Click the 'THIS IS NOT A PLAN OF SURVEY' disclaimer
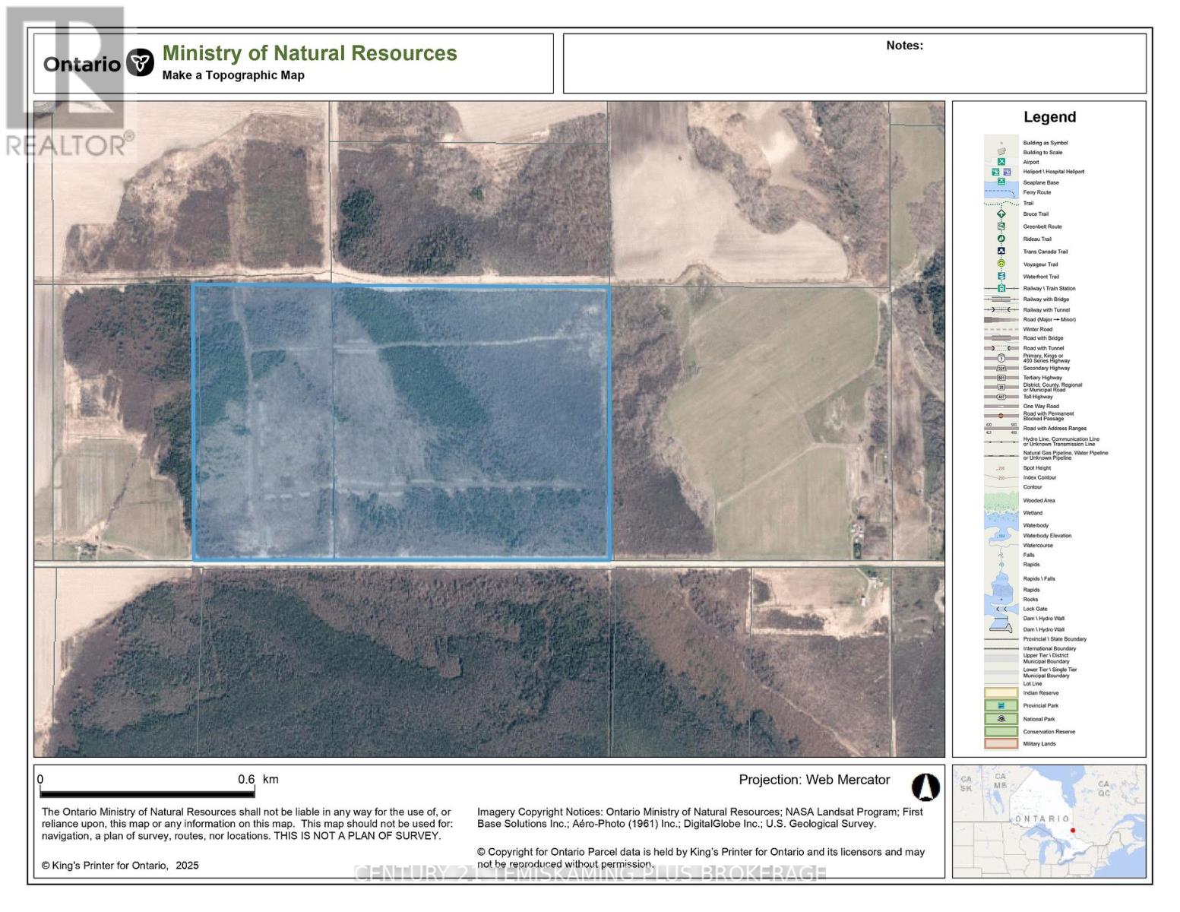 (356, 836)
